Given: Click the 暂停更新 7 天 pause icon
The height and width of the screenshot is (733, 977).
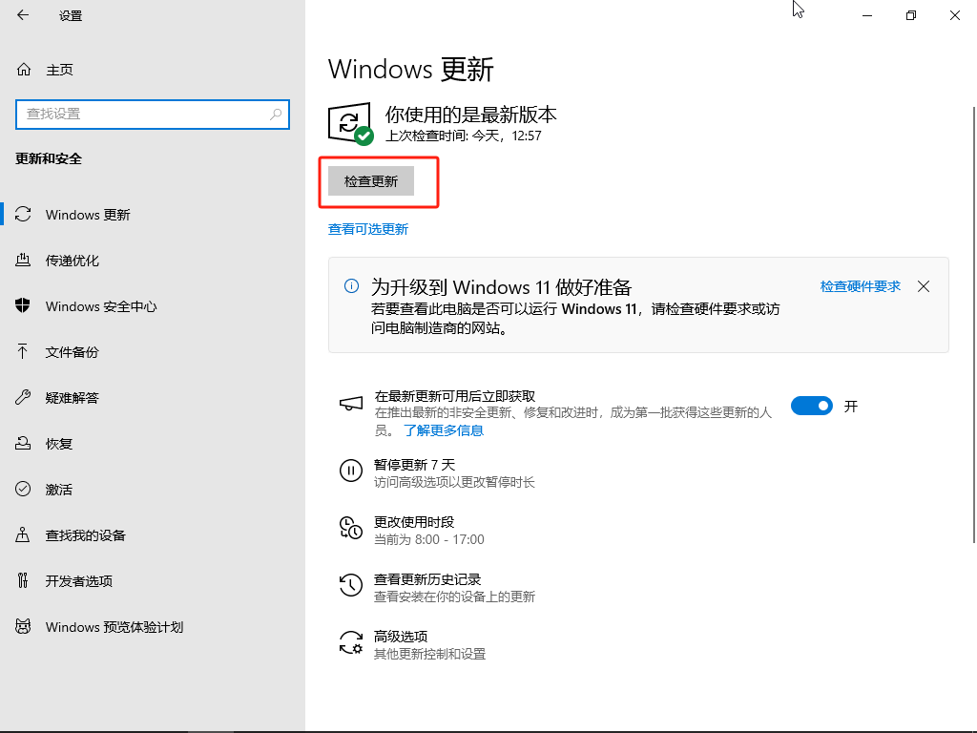Looking at the screenshot, I should point(350,471).
